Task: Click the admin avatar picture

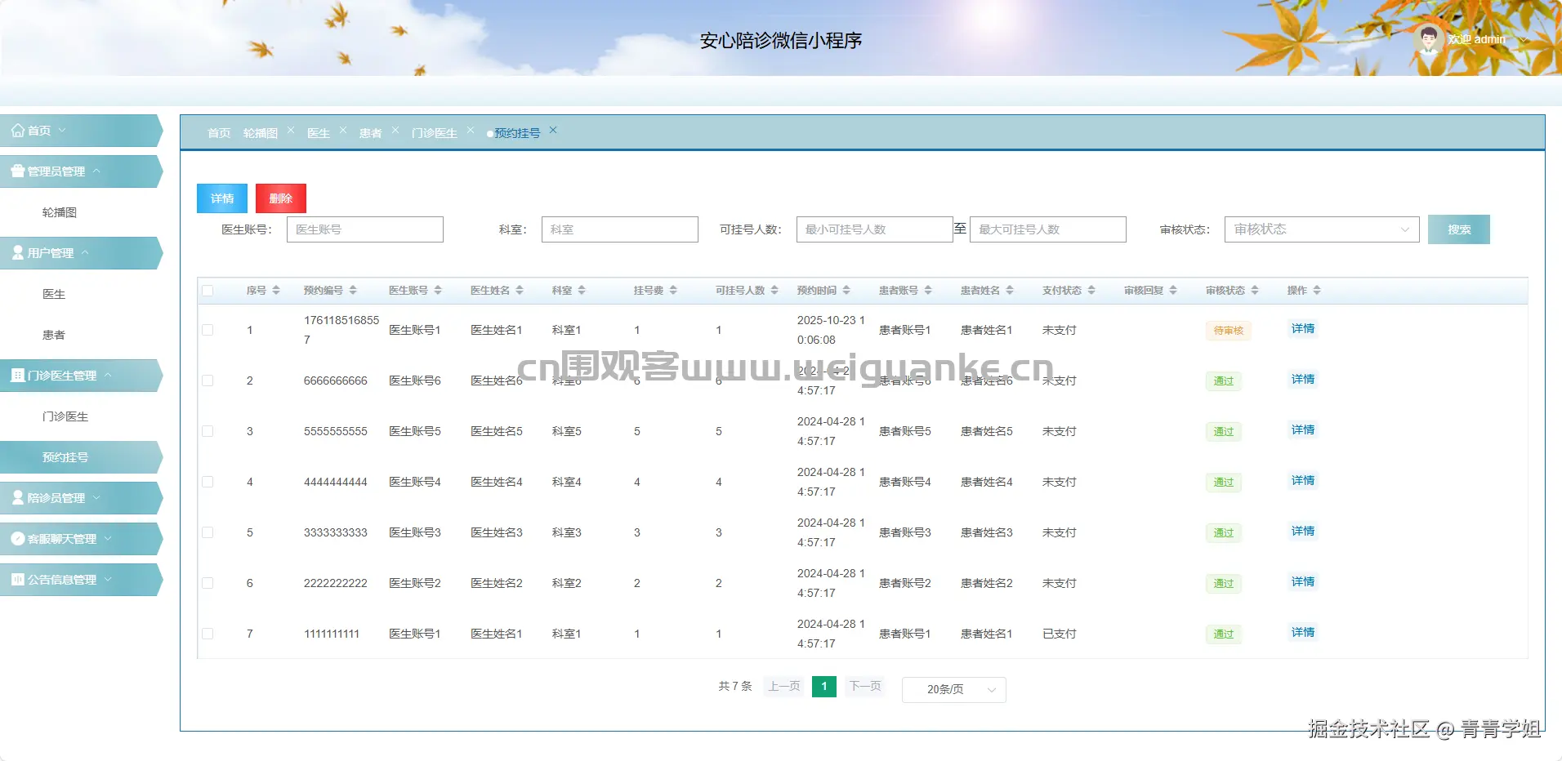Action: [1428, 39]
